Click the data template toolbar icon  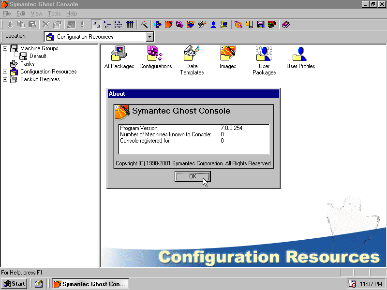pos(202,25)
